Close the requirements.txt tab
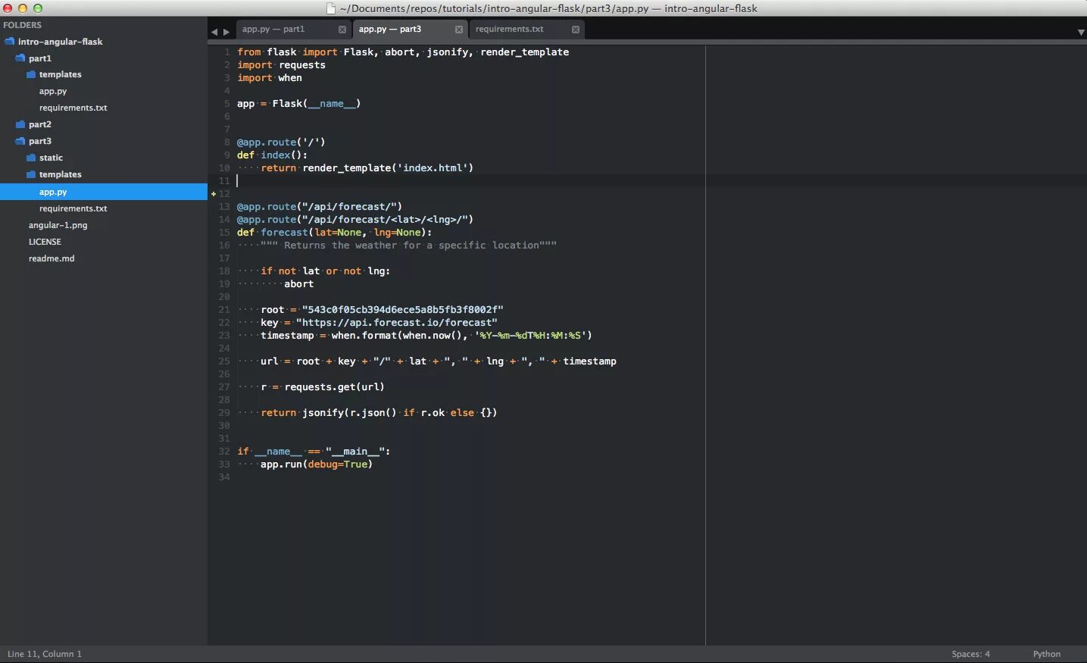This screenshot has height=663, width=1087. tap(576, 30)
